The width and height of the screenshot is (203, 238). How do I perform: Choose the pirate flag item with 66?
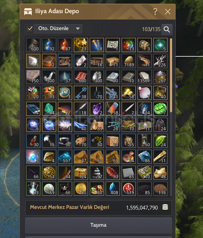point(65,189)
